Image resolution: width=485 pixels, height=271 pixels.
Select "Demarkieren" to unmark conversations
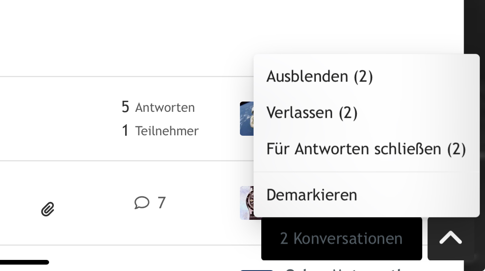(312, 195)
